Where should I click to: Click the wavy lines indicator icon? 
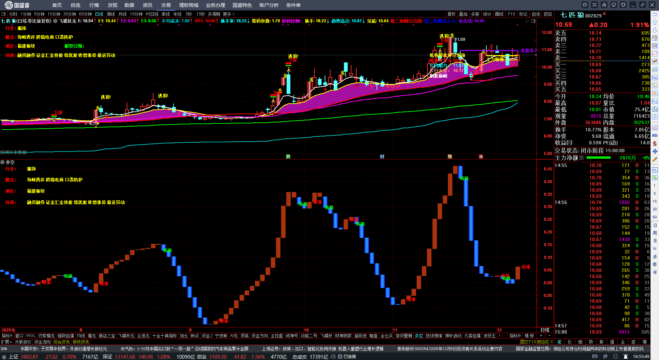coord(655,128)
